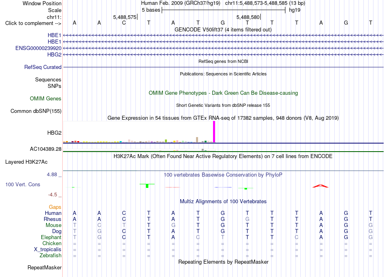Click 'Short Genetic Variants from dbSNP release 155'

[223, 105]
